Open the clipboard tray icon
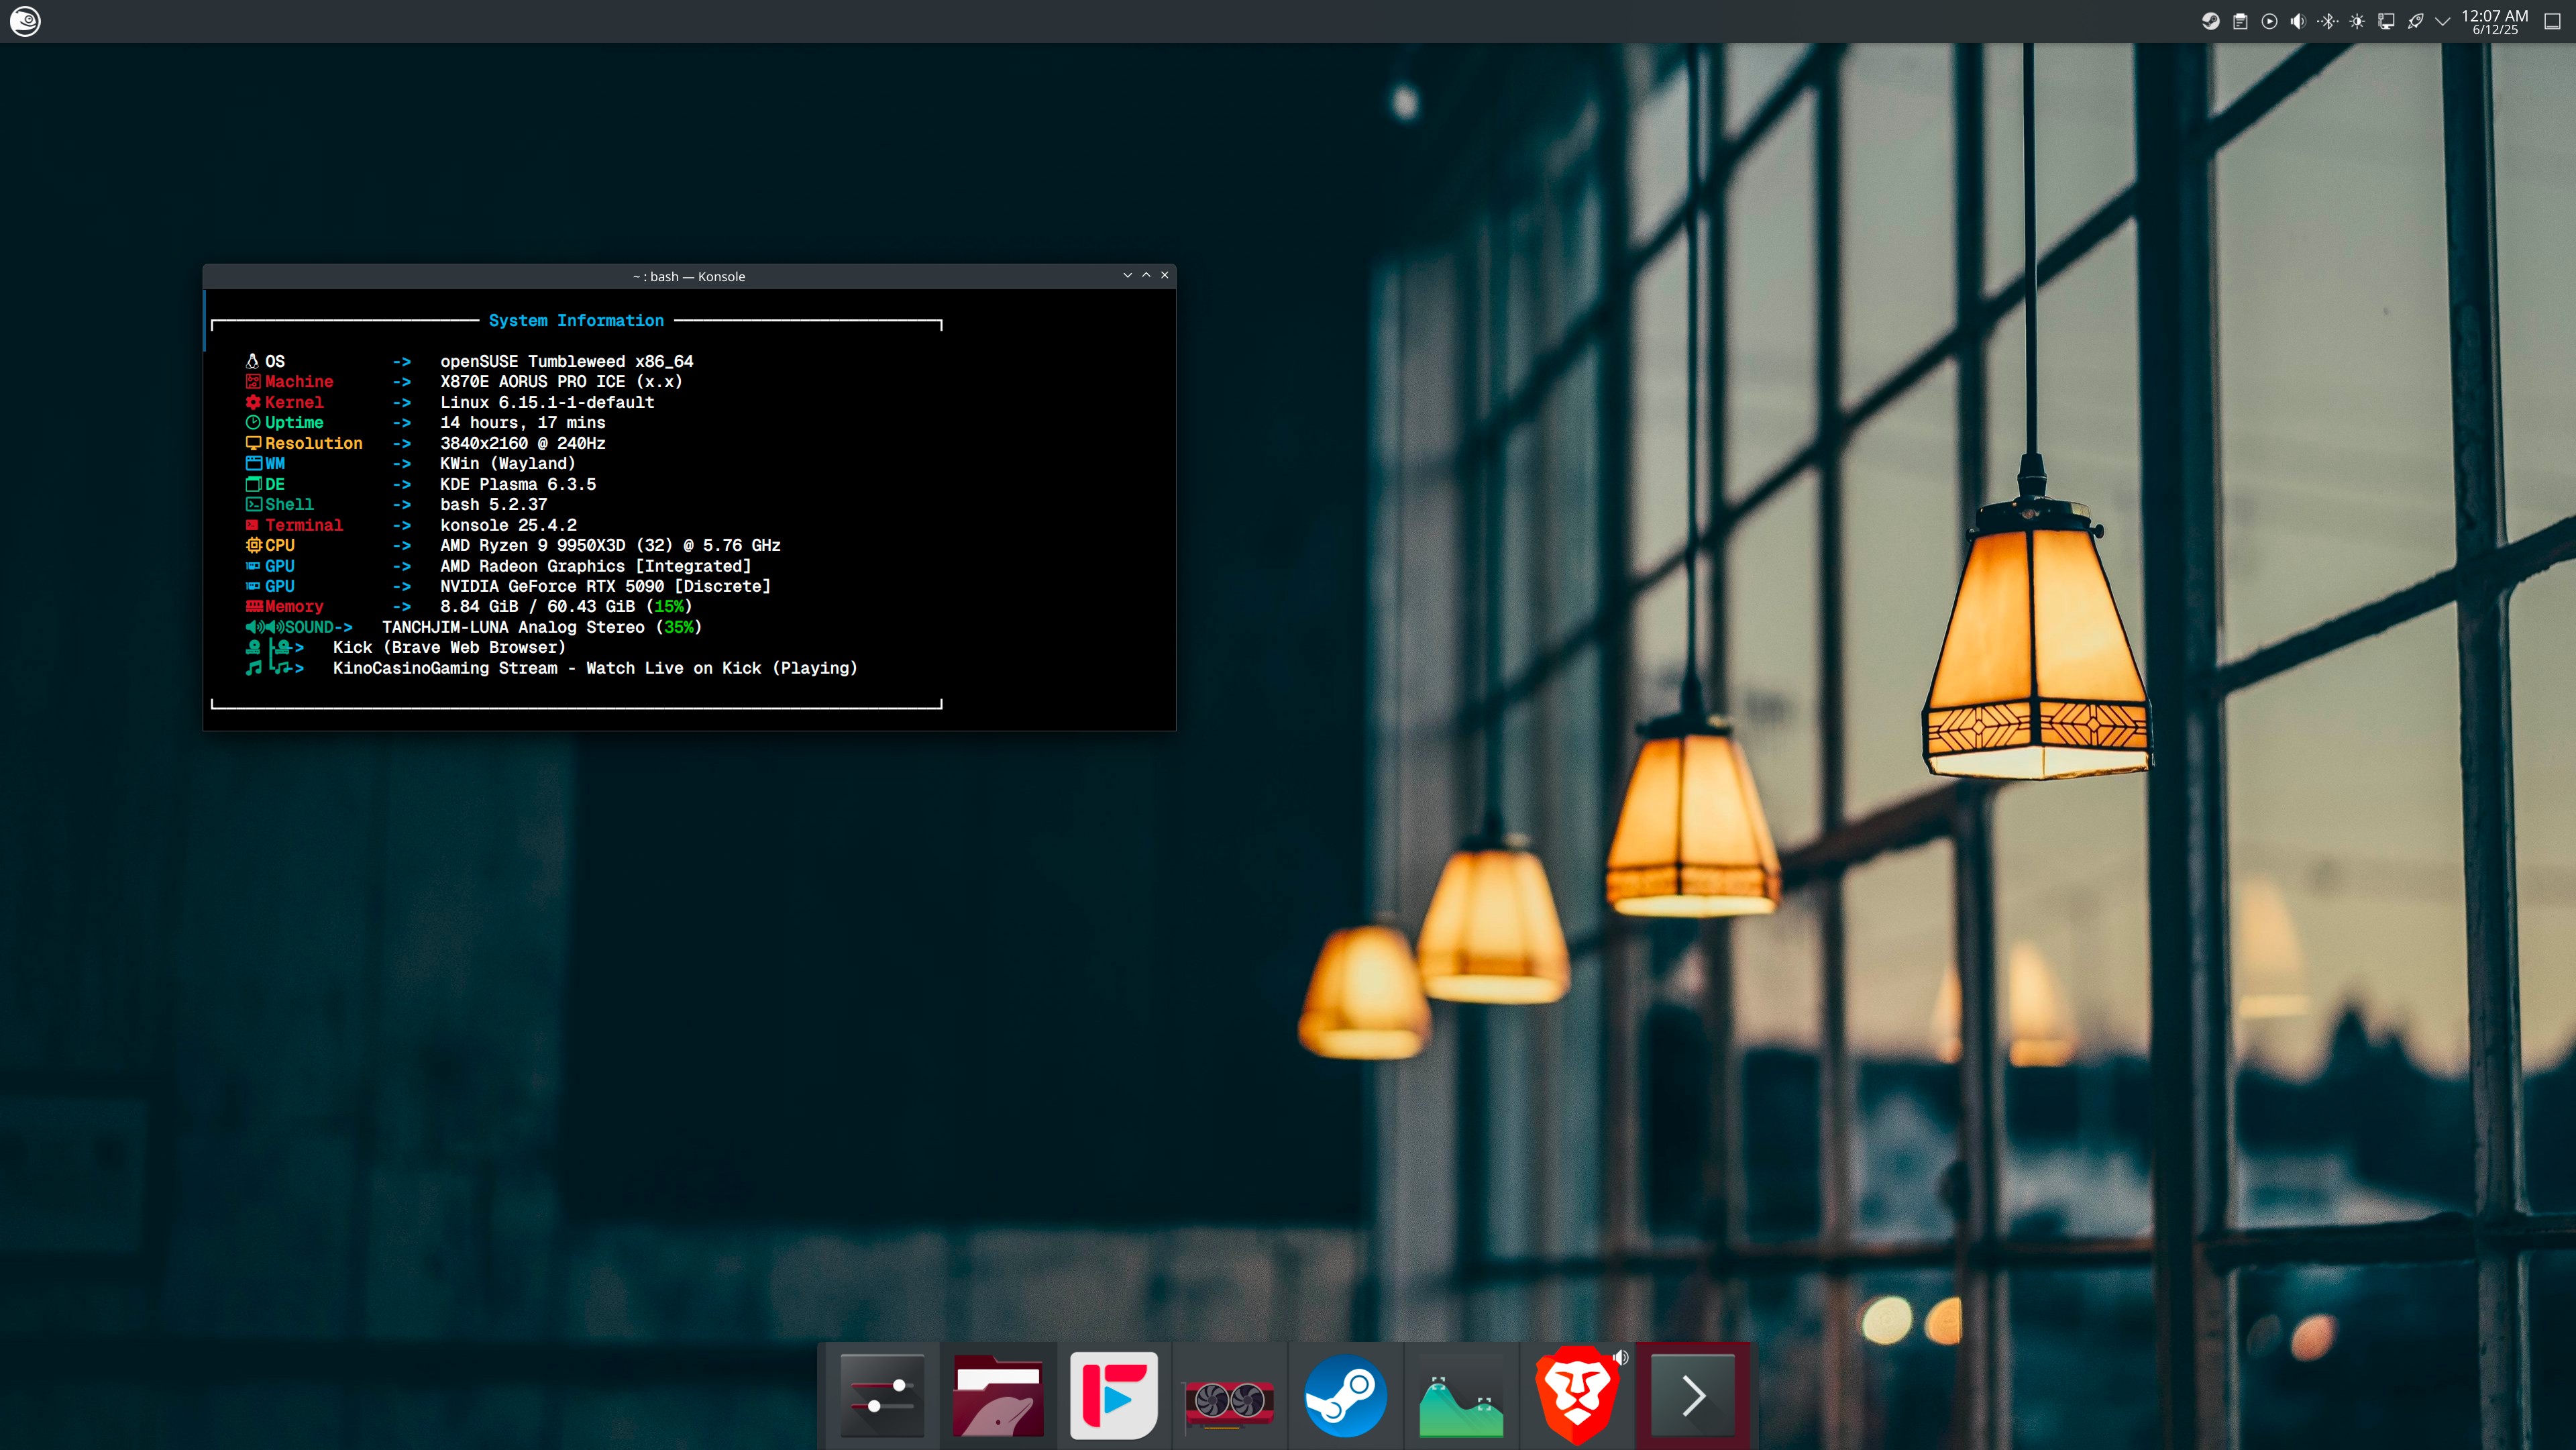This screenshot has width=2576, height=1450. coord(2240,21)
